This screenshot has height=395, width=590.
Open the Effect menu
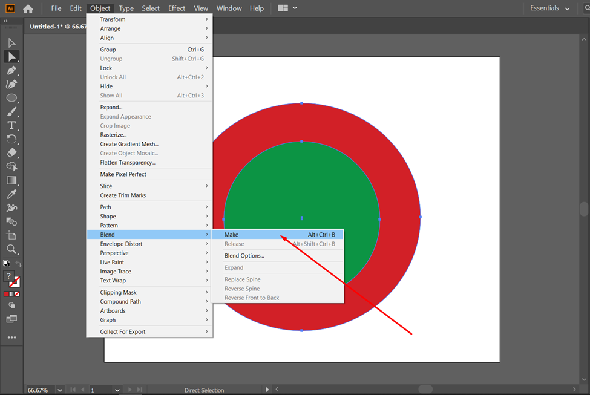coord(177,8)
